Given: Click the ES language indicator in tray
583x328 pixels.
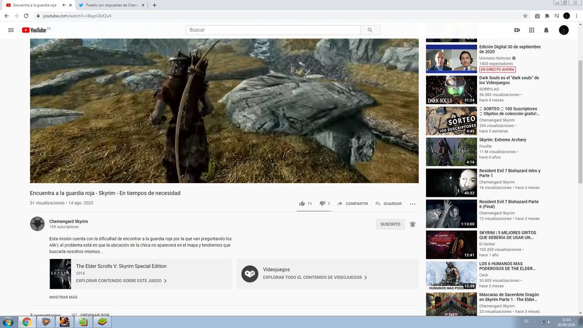Looking at the screenshot, I should coord(527,322).
